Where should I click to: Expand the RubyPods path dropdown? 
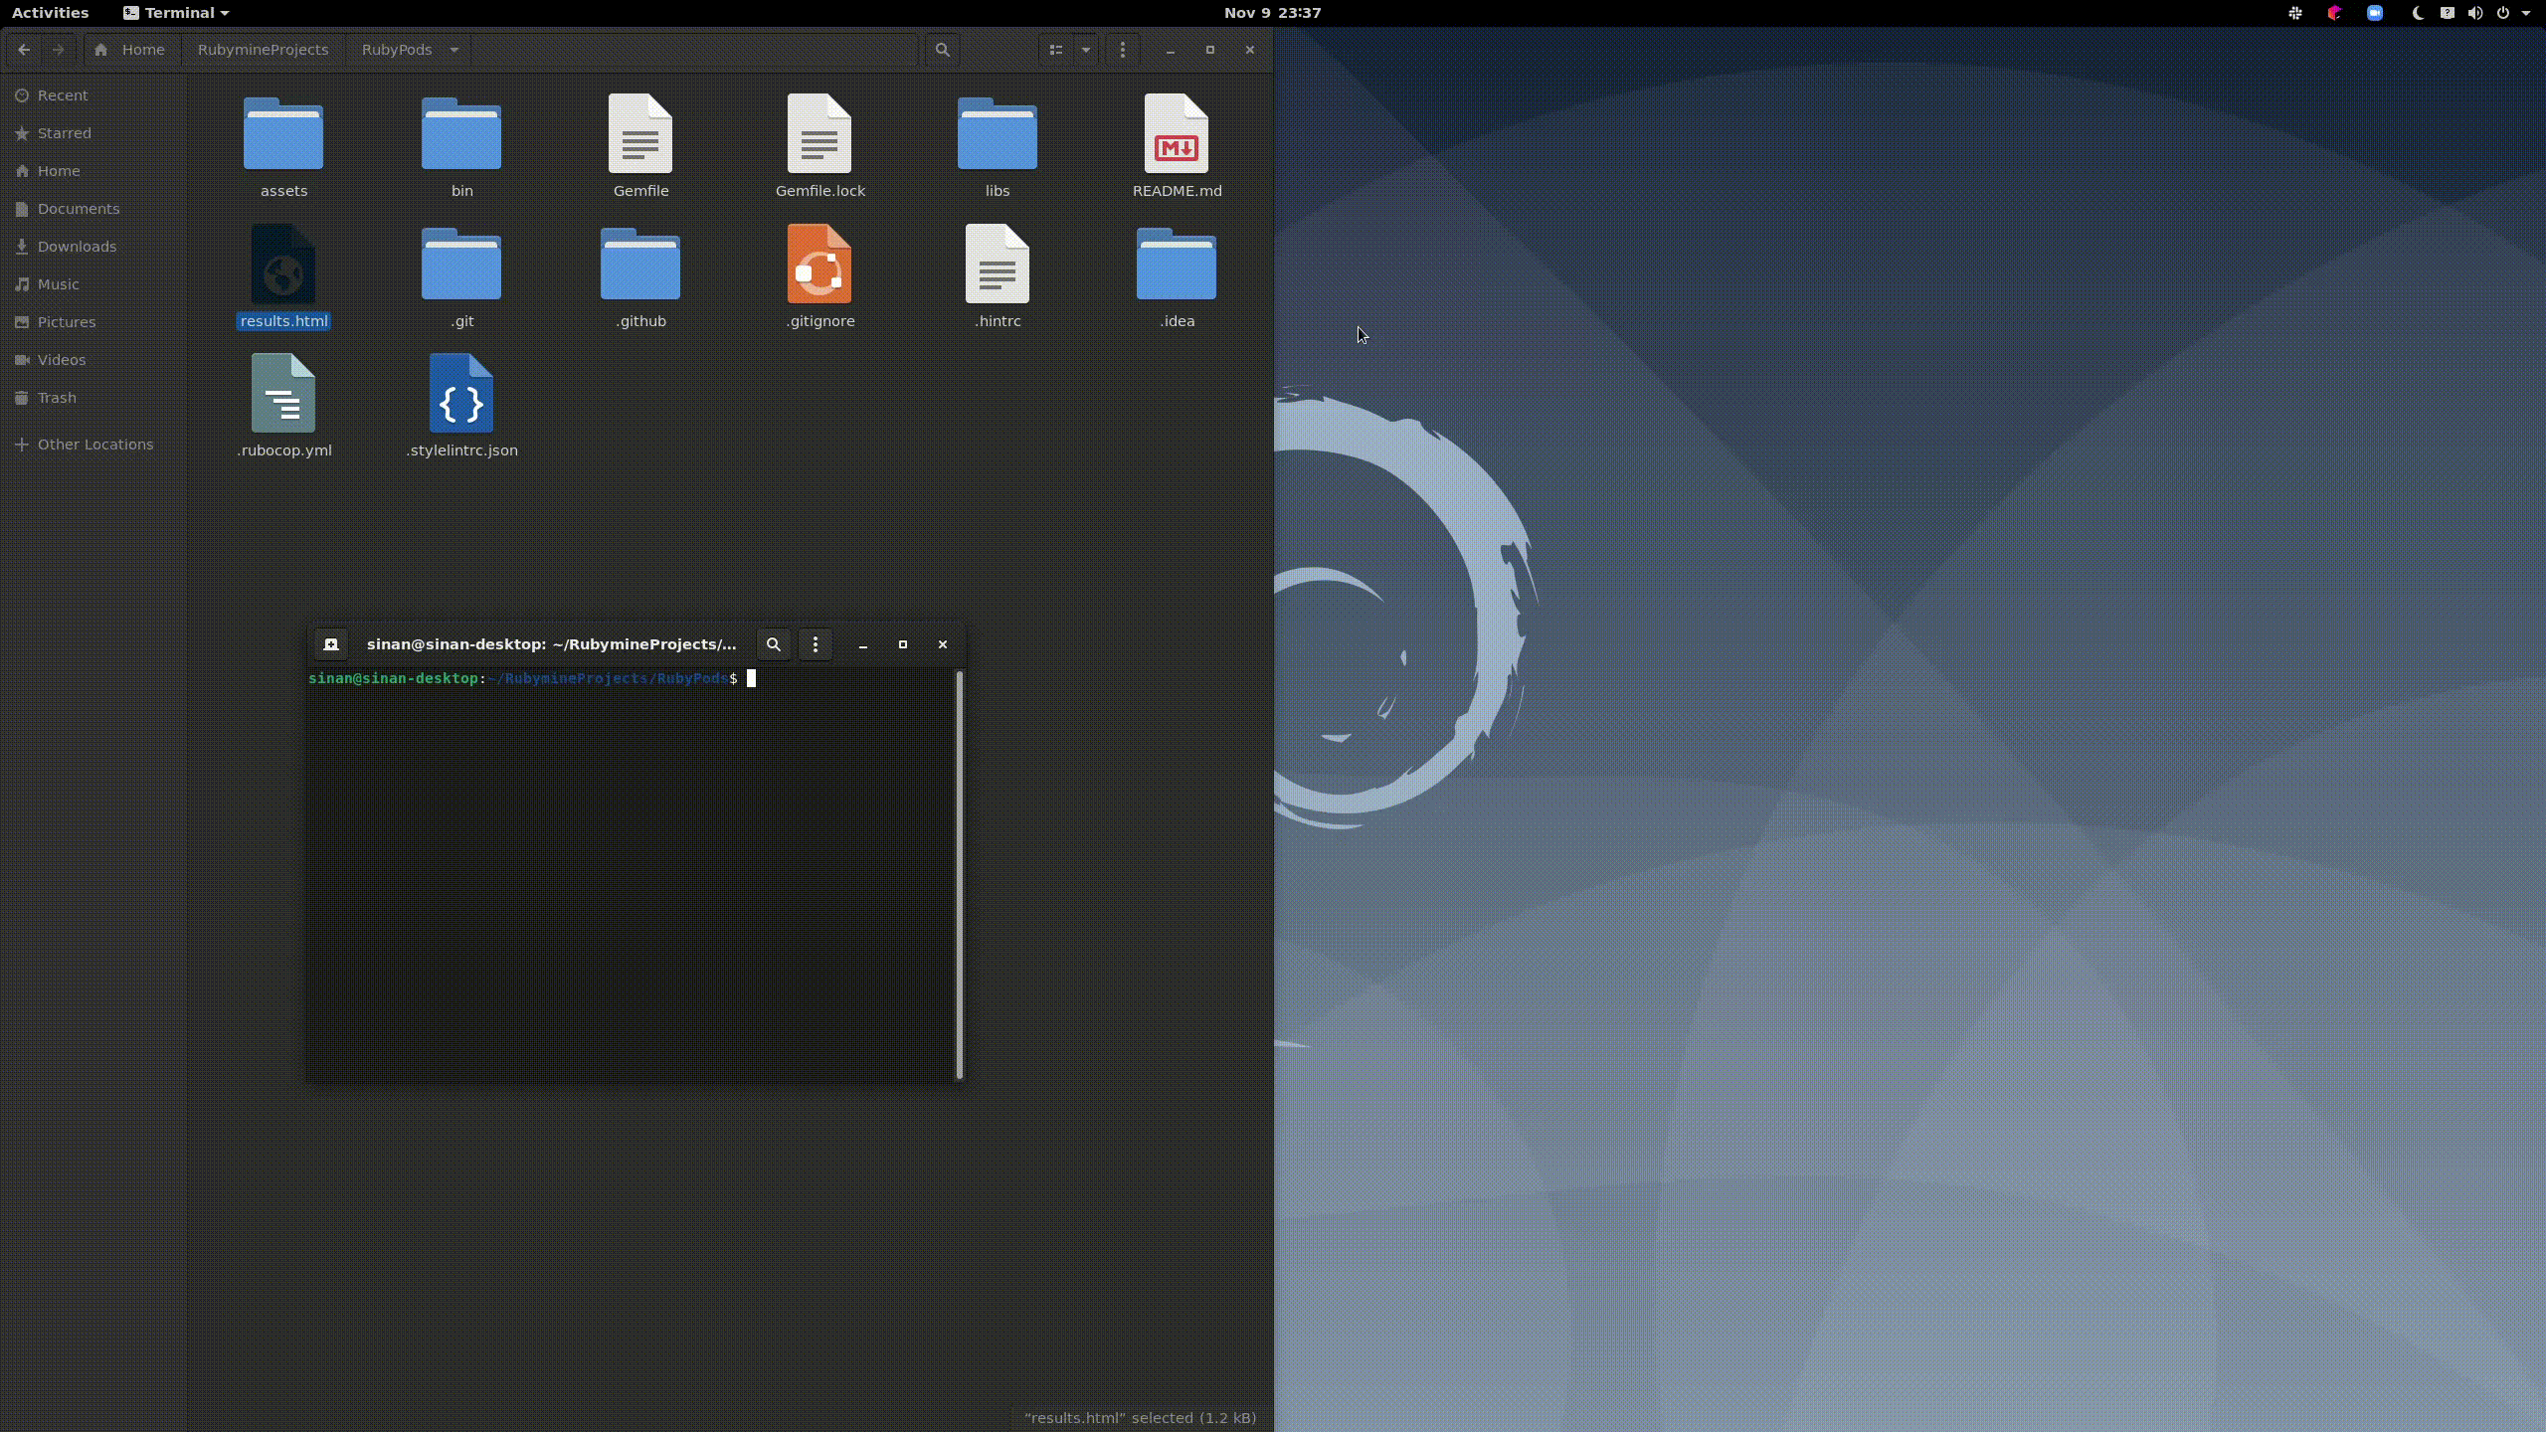pos(455,50)
